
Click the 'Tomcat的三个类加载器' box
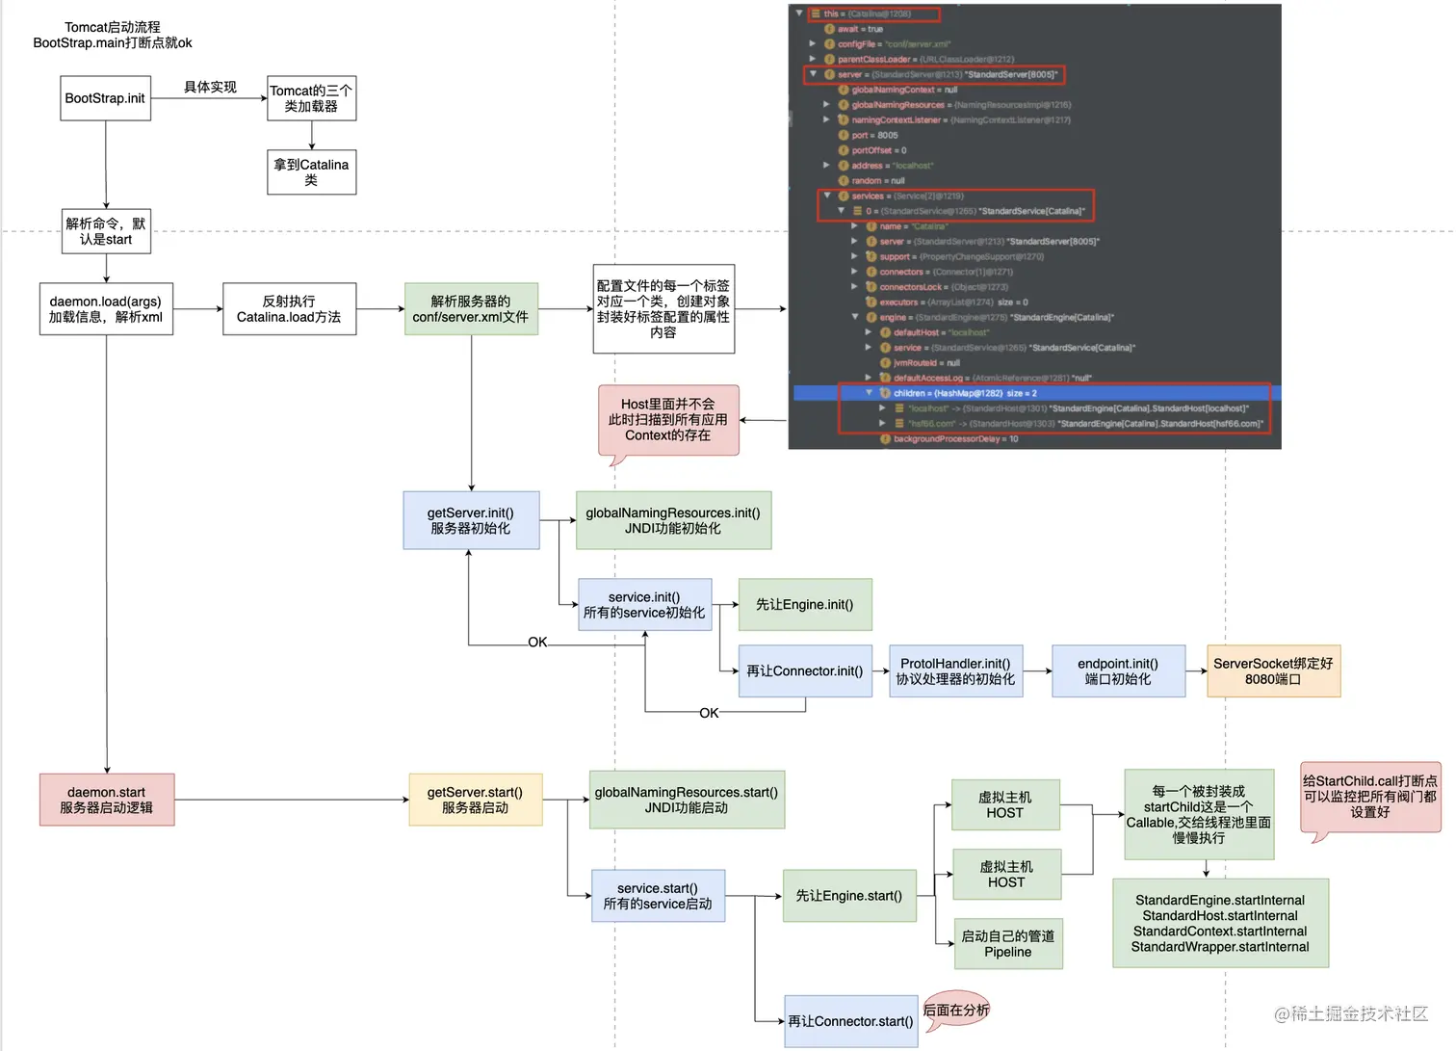point(311,98)
